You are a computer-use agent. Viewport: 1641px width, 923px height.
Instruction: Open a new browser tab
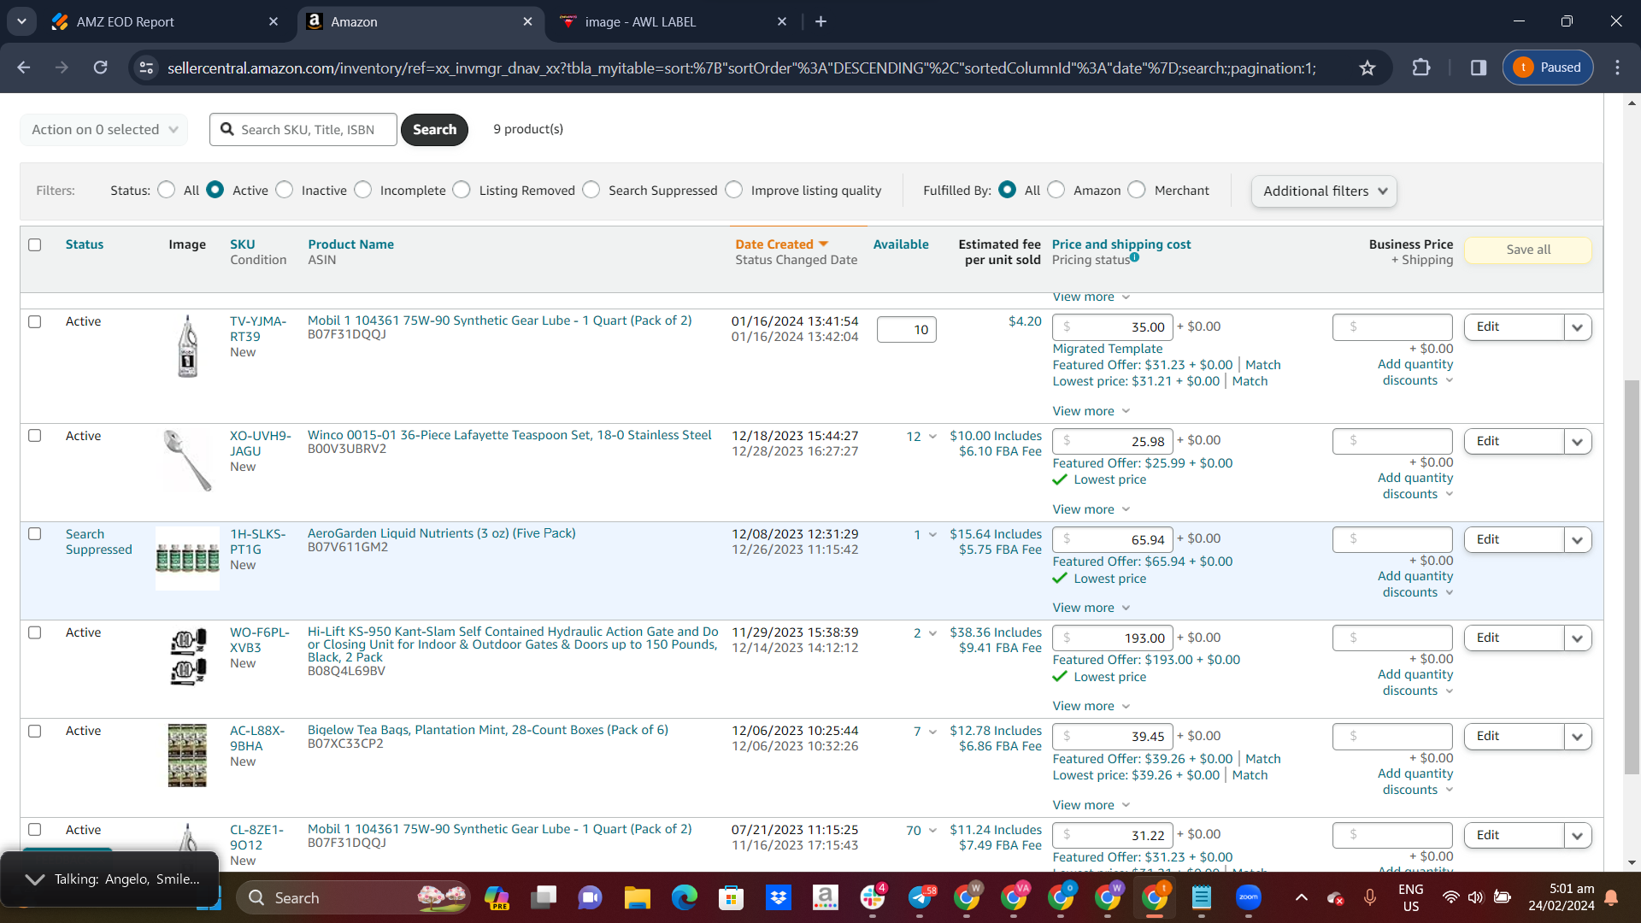820,21
